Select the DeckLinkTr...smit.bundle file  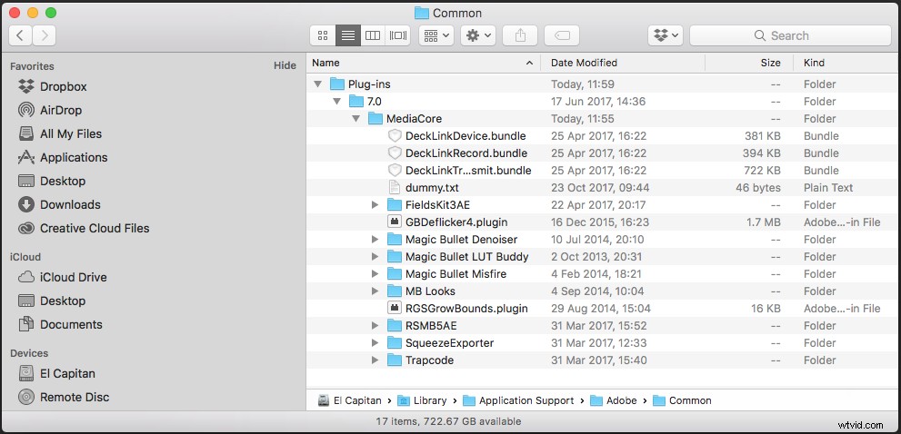coord(604,171)
